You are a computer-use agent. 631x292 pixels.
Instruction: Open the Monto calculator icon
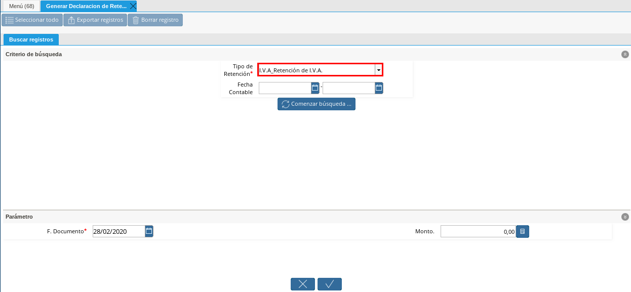coord(523,231)
